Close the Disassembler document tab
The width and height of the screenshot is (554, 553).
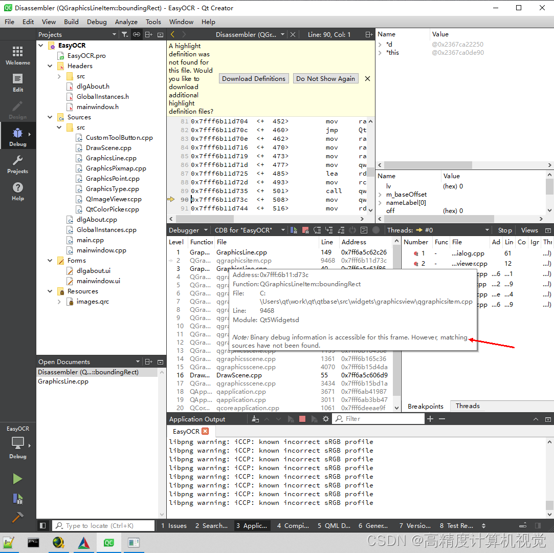(293, 34)
